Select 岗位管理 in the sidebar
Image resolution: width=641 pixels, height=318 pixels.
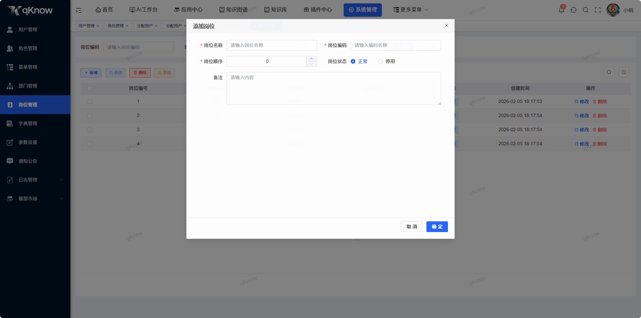click(x=35, y=105)
